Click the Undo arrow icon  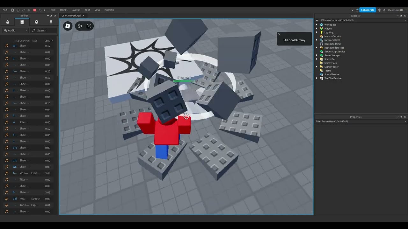[40, 10]
